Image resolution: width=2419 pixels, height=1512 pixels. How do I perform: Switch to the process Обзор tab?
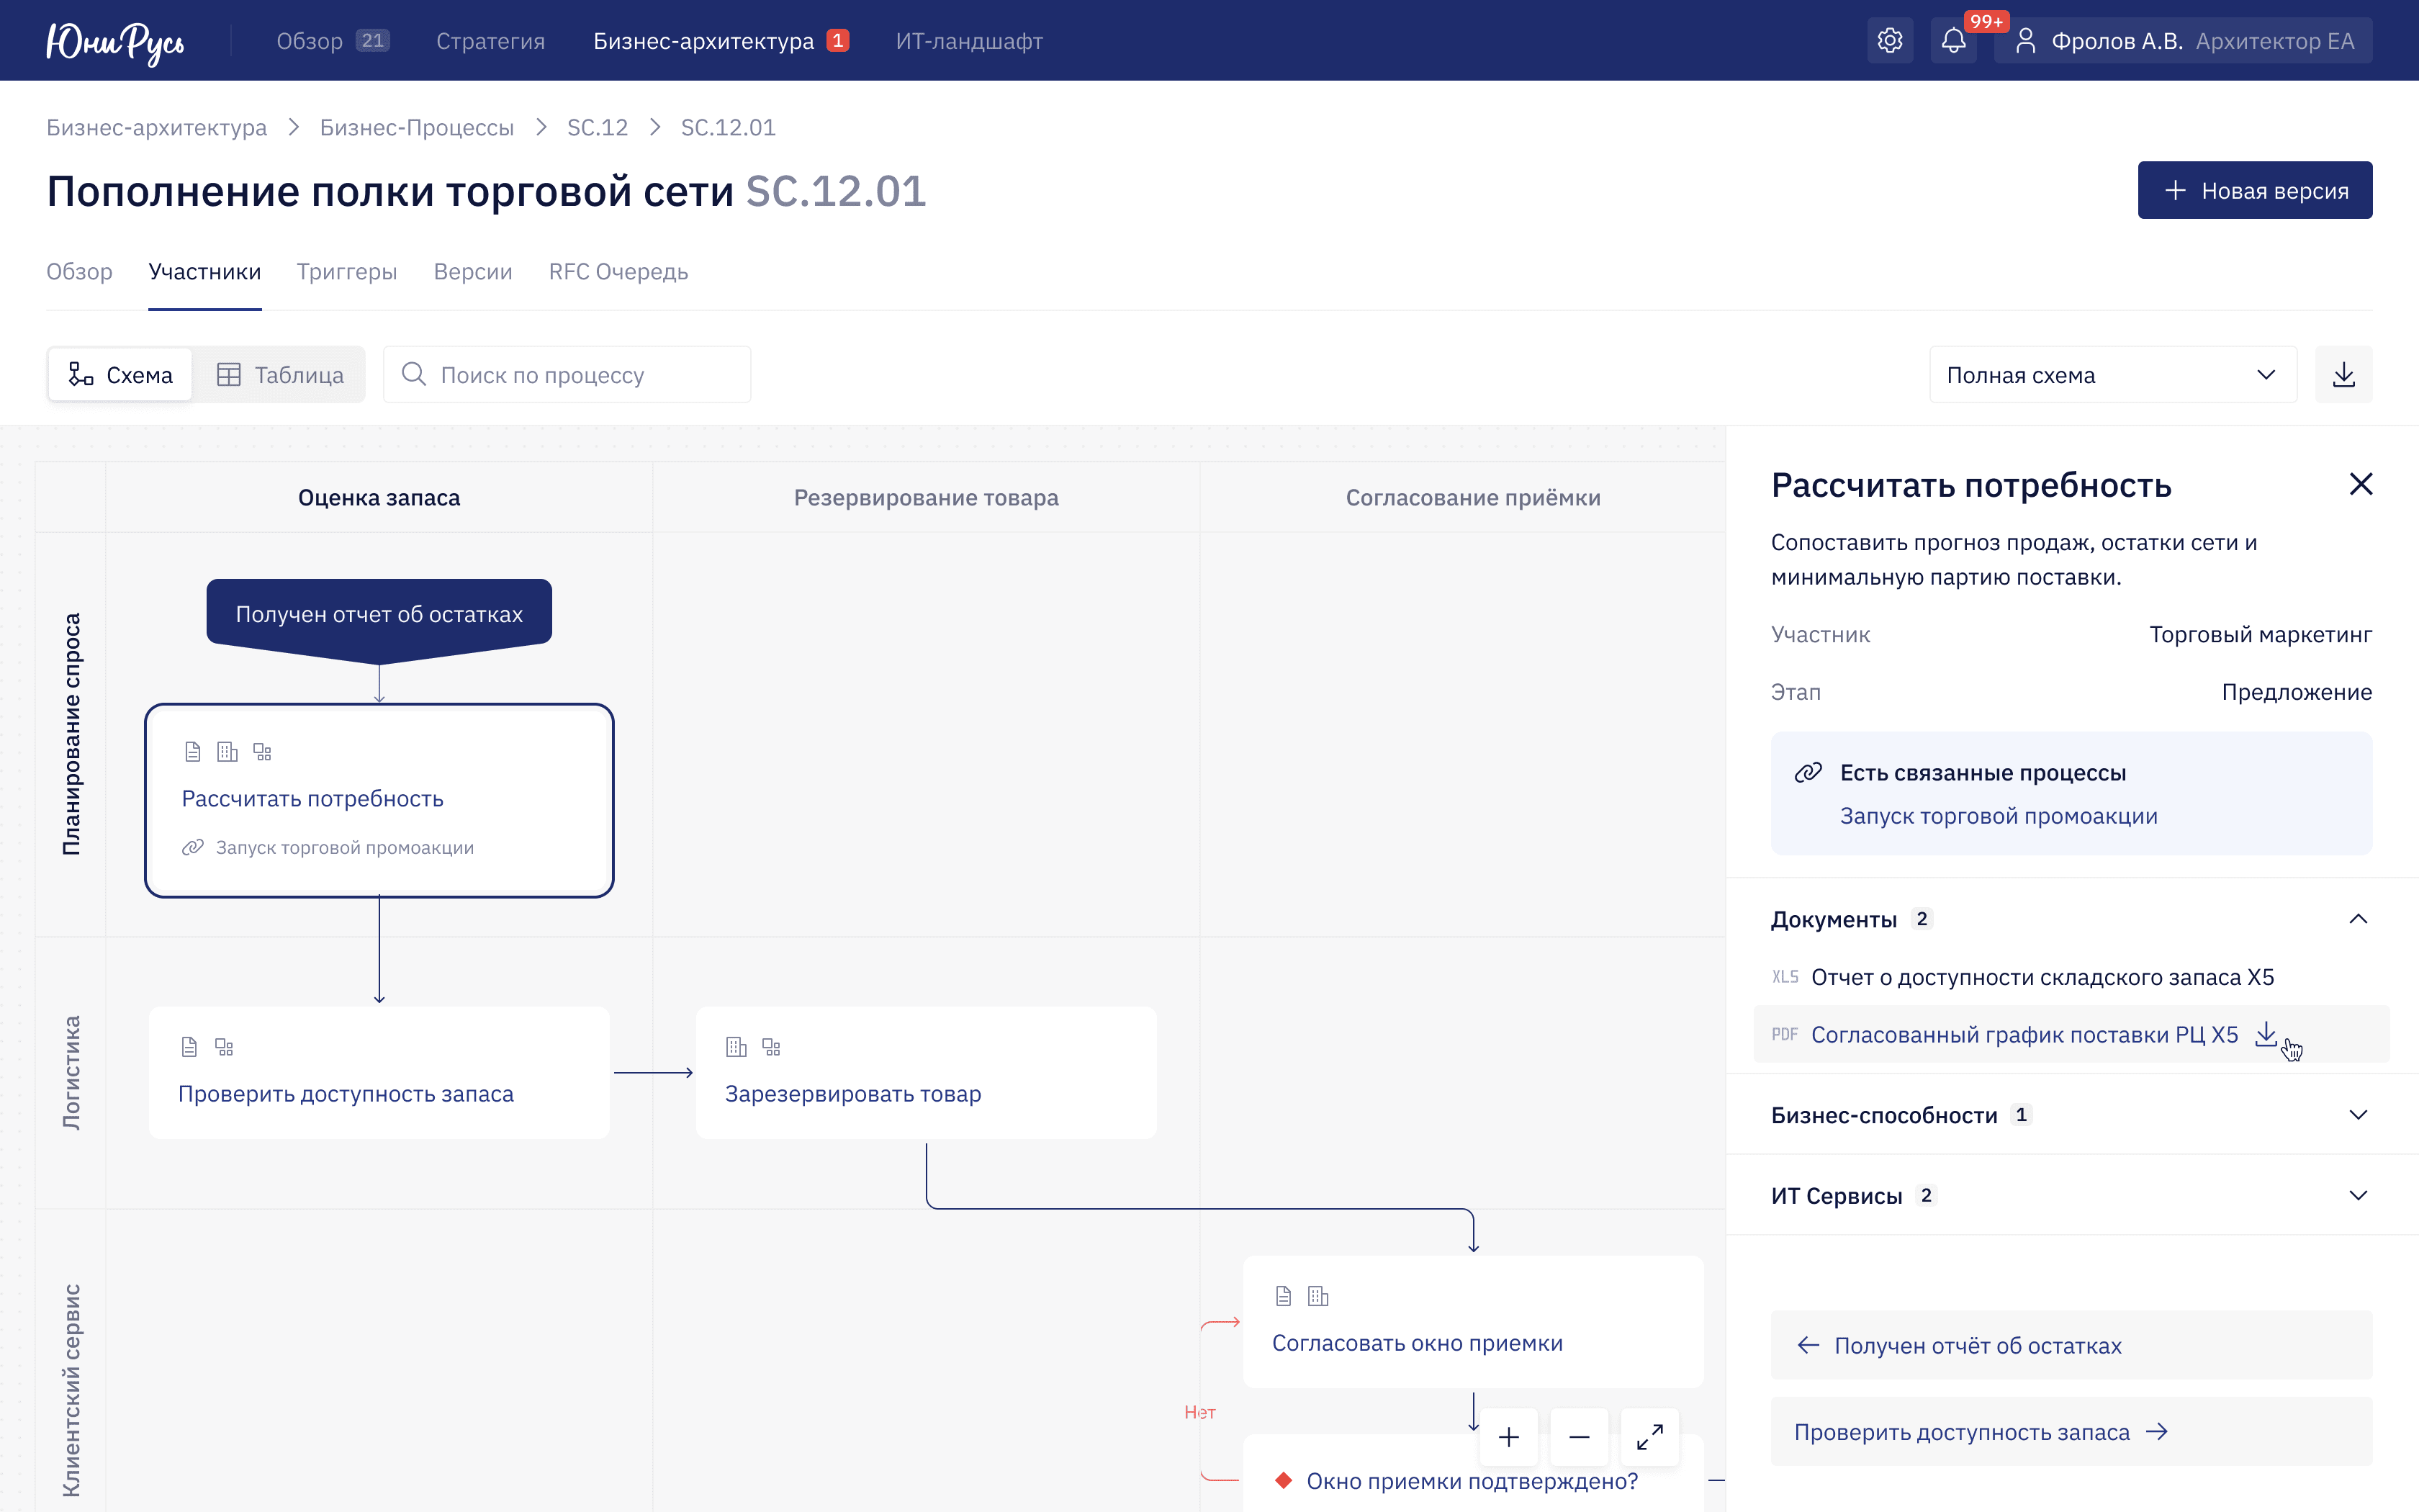pos(79,272)
